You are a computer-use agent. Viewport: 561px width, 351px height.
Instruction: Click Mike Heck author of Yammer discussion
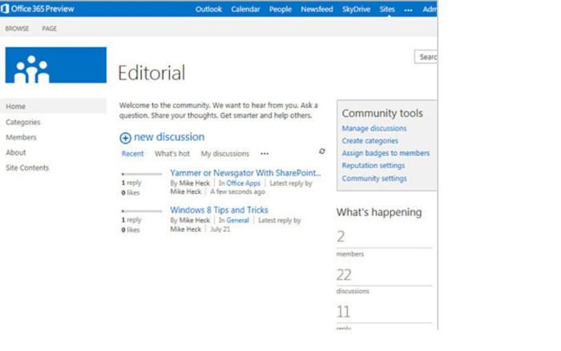click(194, 184)
